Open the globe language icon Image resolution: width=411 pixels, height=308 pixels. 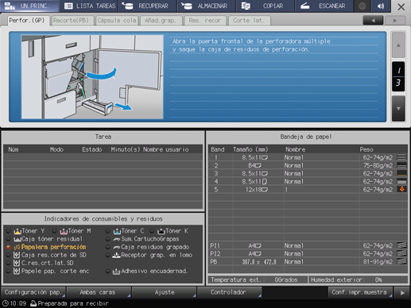coord(362,6)
